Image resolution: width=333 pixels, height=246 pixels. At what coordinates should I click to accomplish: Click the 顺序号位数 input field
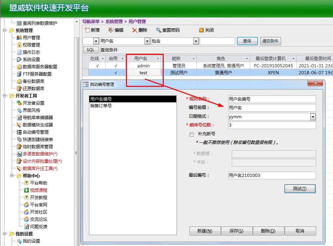coord(272,125)
